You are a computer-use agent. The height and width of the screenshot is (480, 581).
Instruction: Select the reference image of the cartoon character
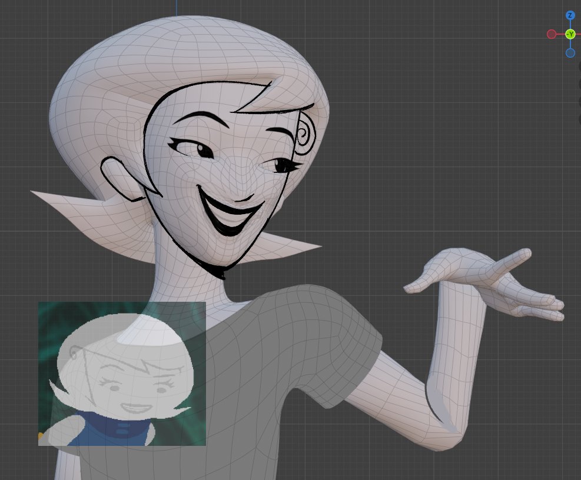(x=122, y=374)
